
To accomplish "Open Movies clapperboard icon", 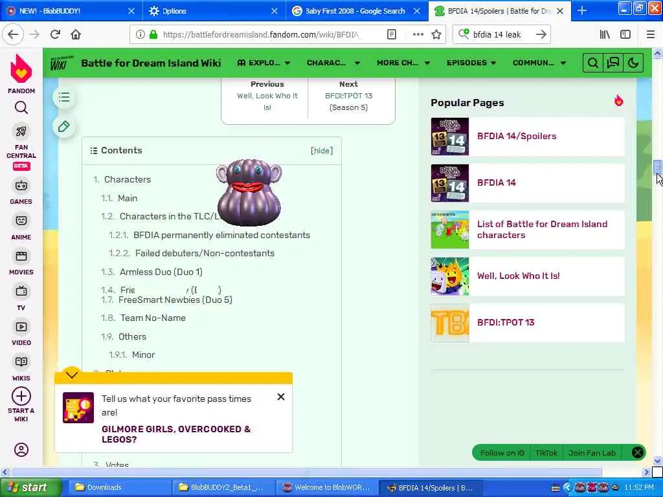I will pos(21,256).
